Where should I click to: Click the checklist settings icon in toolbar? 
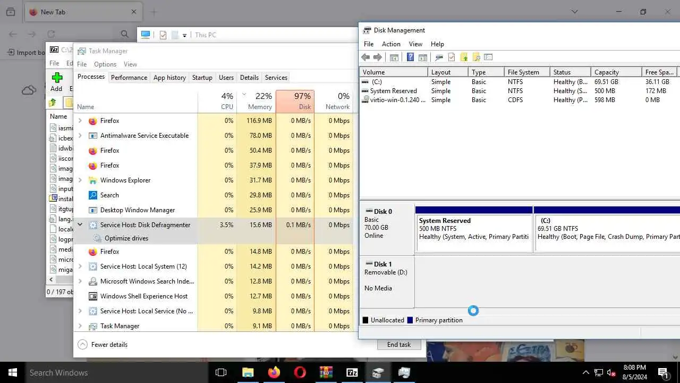pyautogui.click(x=489, y=57)
